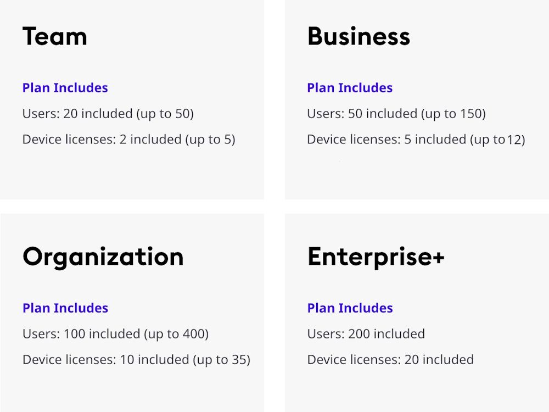Click blank area above the Enterprise+ heading

click(416, 228)
